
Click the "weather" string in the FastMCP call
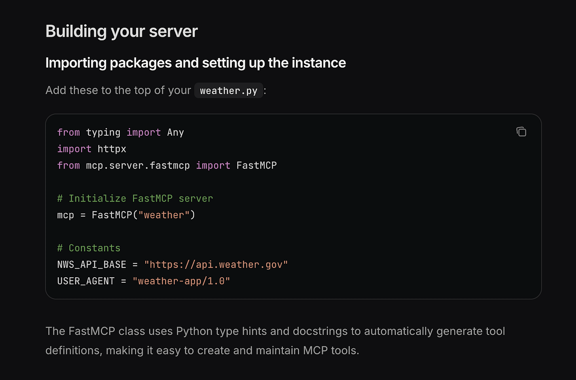[164, 215]
